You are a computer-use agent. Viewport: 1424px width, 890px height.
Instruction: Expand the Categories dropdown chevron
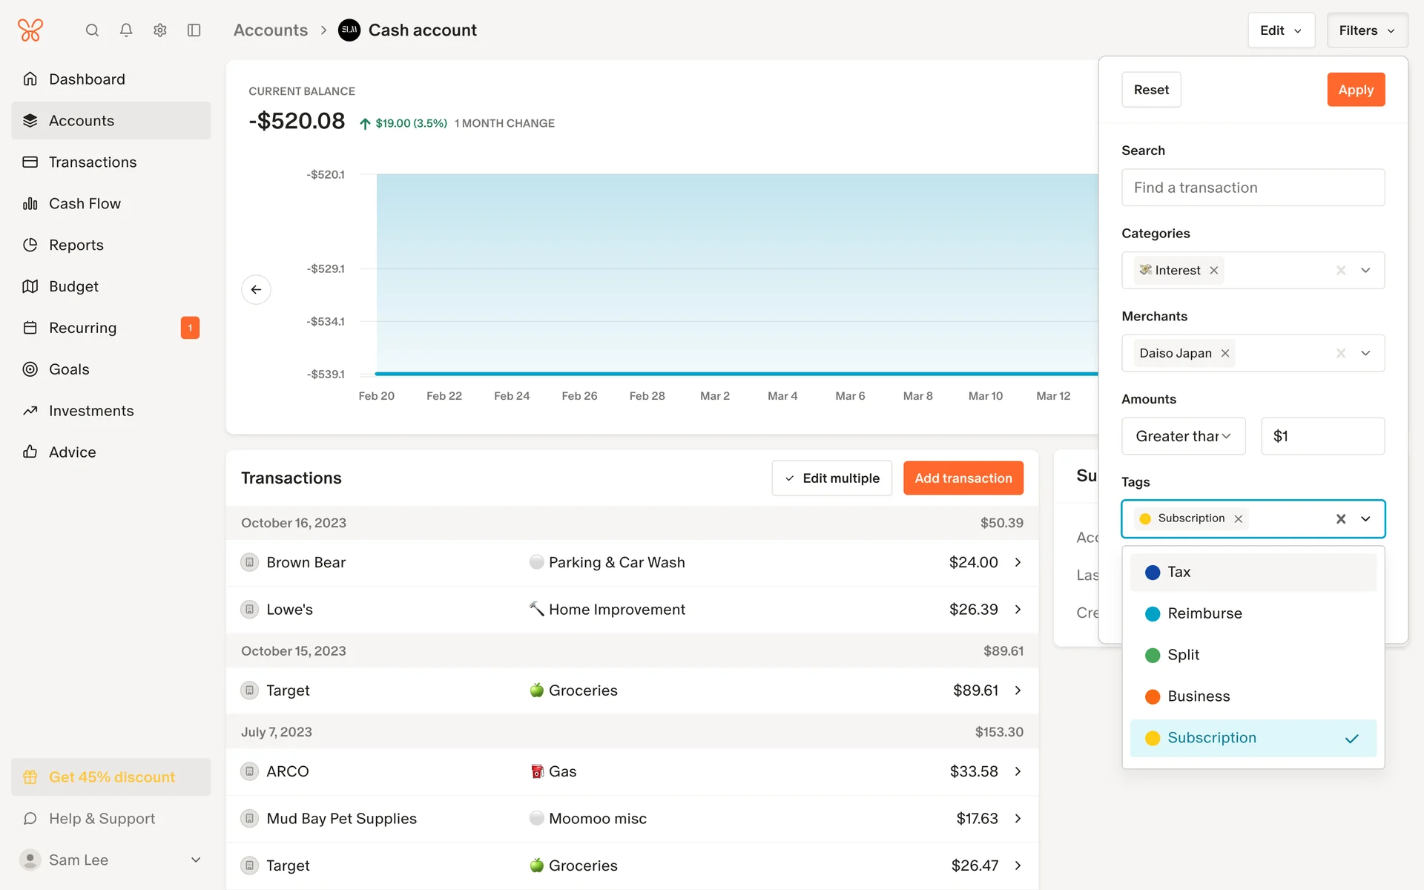(1365, 271)
